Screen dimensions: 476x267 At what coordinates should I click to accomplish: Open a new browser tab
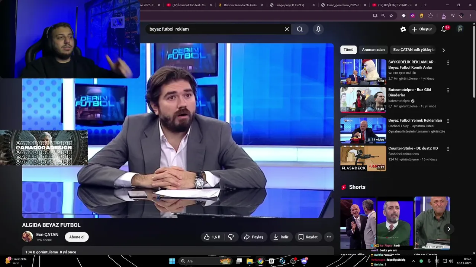click(425, 5)
